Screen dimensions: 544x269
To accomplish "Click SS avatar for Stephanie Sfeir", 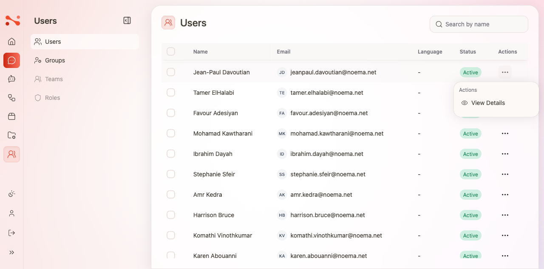I will [x=282, y=174].
